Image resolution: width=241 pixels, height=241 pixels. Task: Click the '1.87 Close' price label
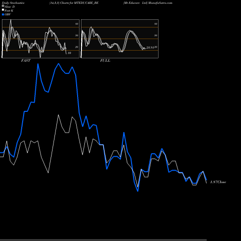point(218,182)
